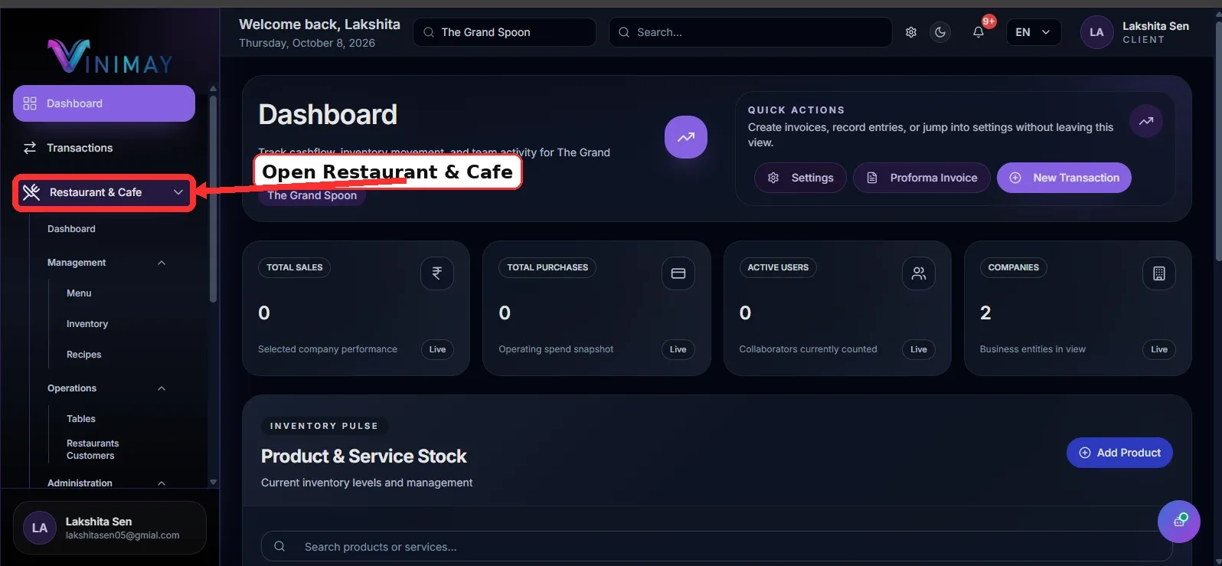The height and width of the screenshot is (566, 1222).
Task: Toggle dark mode with the moon icon
Action: pyautogui.click(x=940, y=32)
